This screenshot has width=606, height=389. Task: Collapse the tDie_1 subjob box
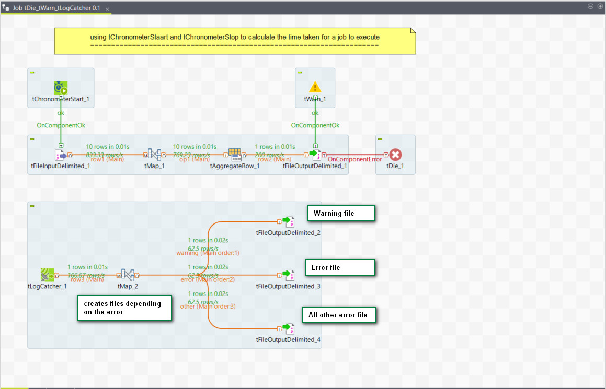click(x=380, y=139)
